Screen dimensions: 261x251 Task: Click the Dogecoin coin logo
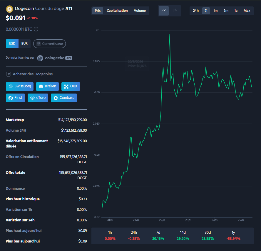coord(9,9)
